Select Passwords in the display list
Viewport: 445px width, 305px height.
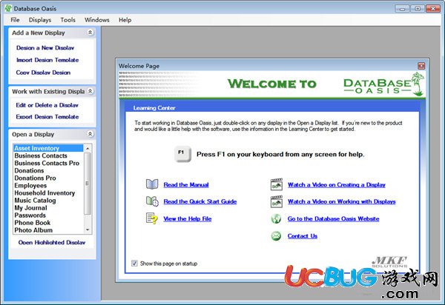(48, 215)
